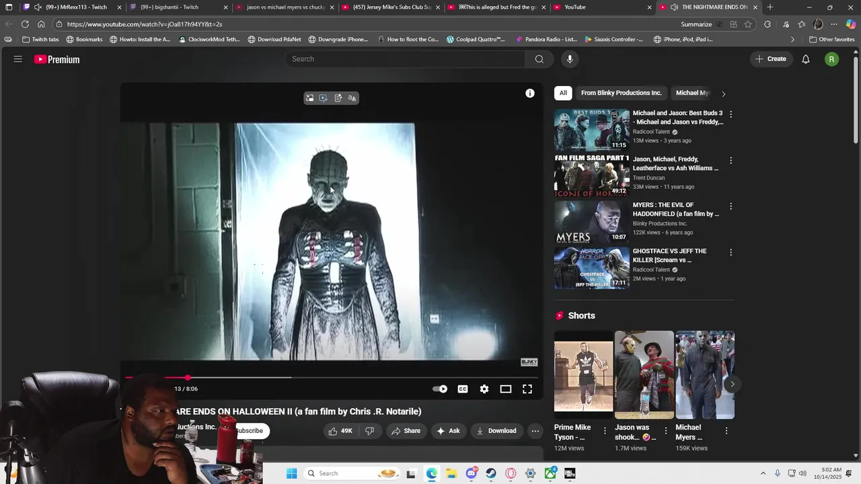Open Discord from taskbar
861x484 pixels.
click(x=472, y=473)
